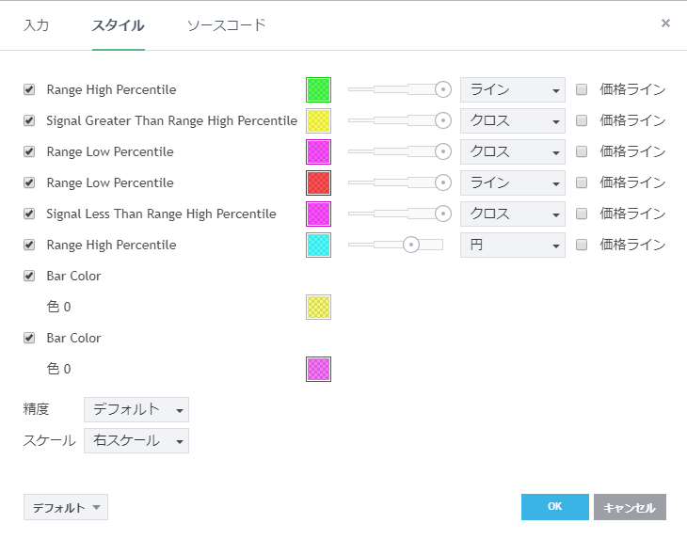Click the line width slider for cyan Range High Percentile

pos(395,245)
